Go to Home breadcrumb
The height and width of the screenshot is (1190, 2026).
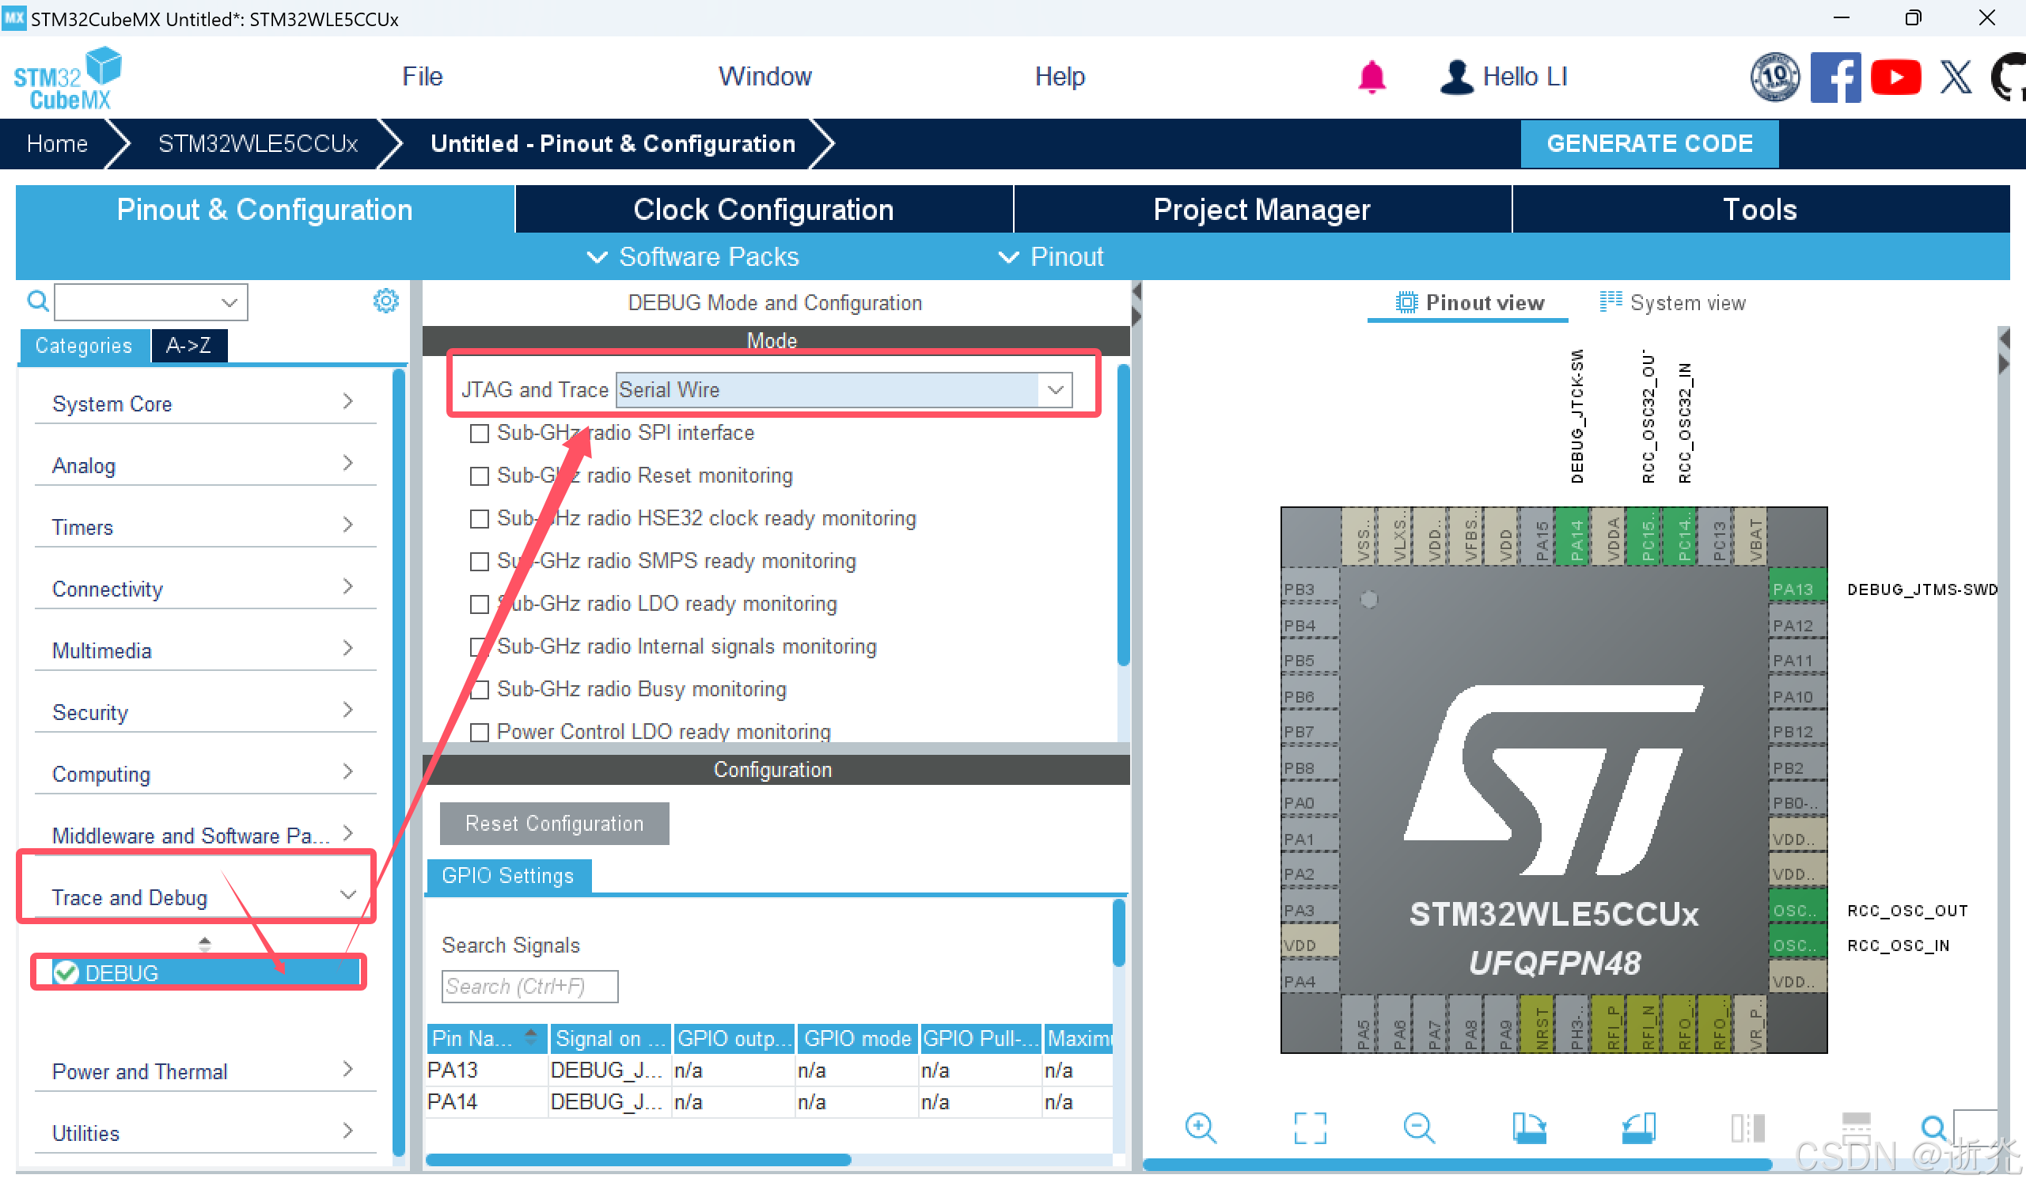[57, 143]
